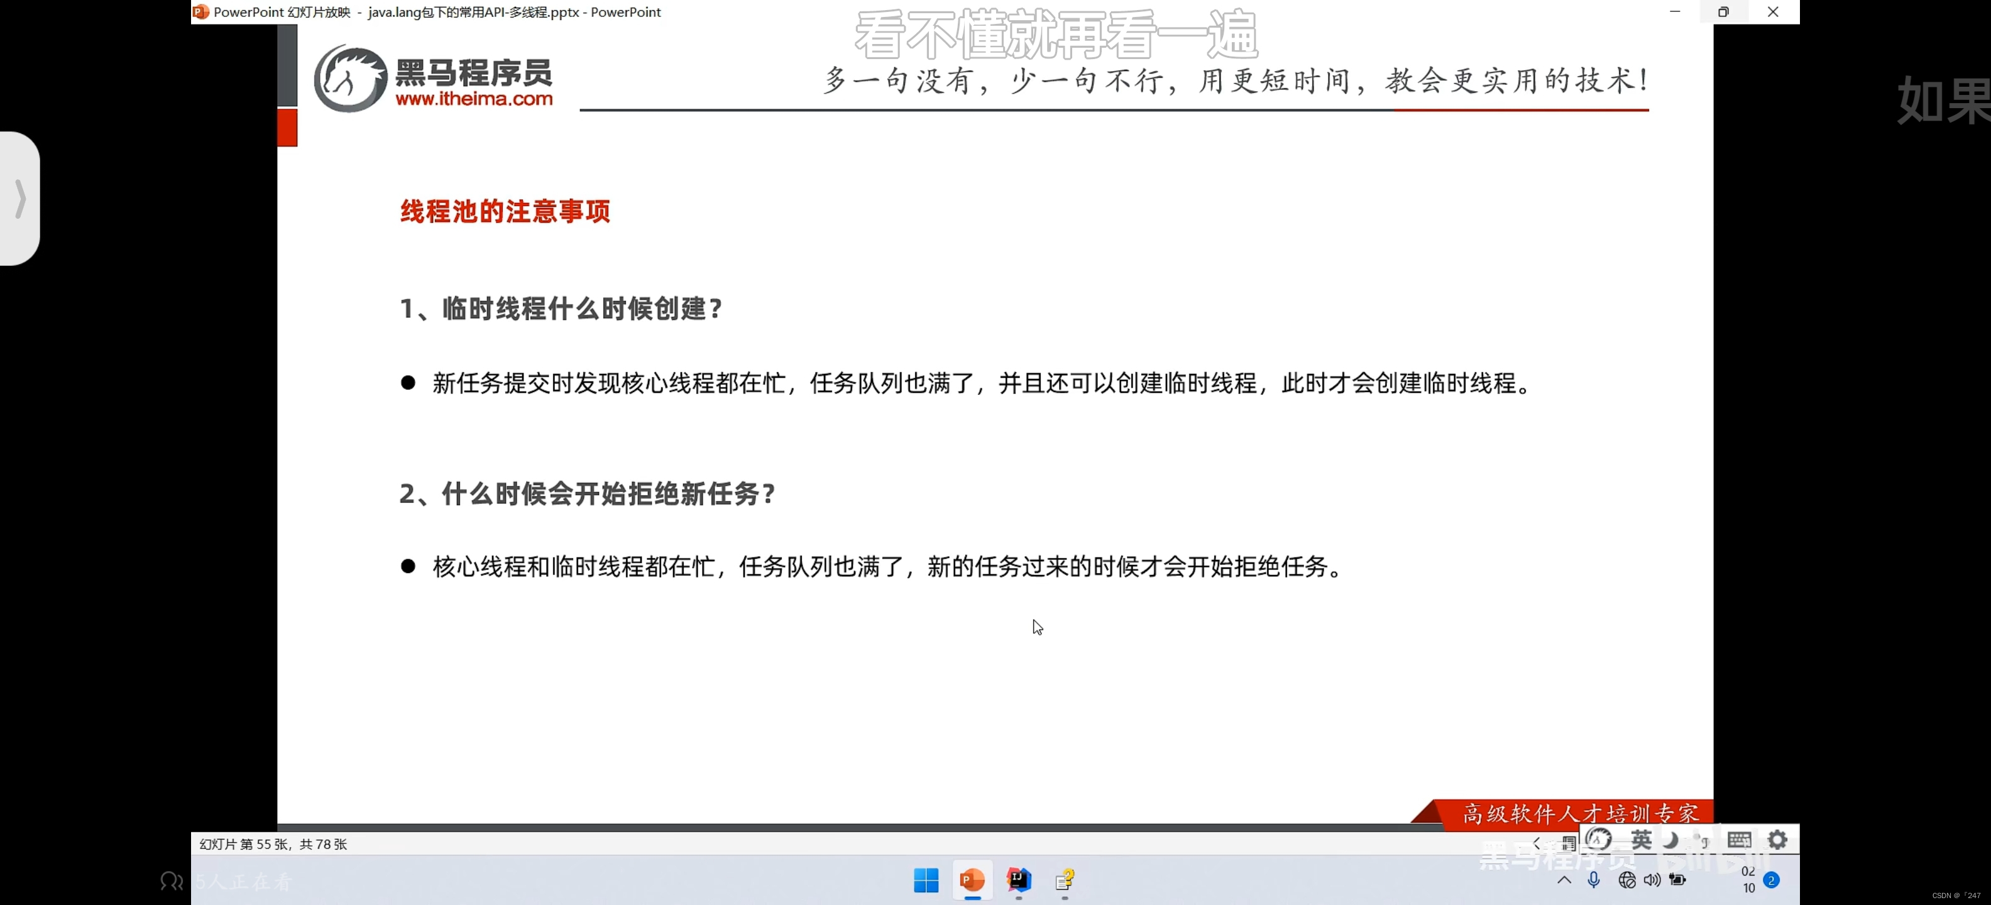The image size is (1991, 905).
Task: Click the 黑马程序员 horse logo
Action: 350,78
